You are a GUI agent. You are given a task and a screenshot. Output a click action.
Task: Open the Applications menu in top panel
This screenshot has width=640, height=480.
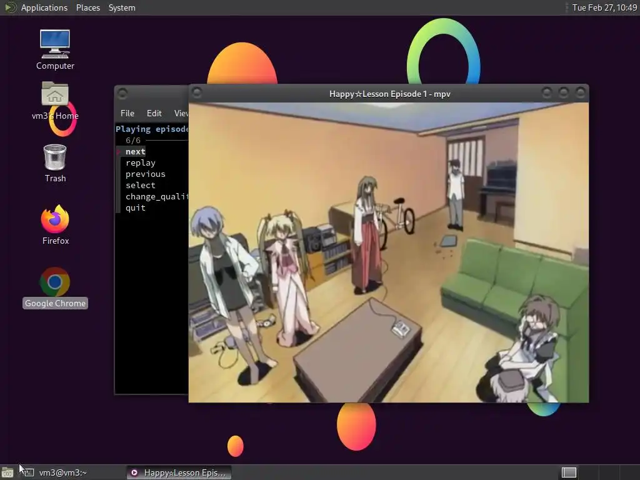(44, 7)
